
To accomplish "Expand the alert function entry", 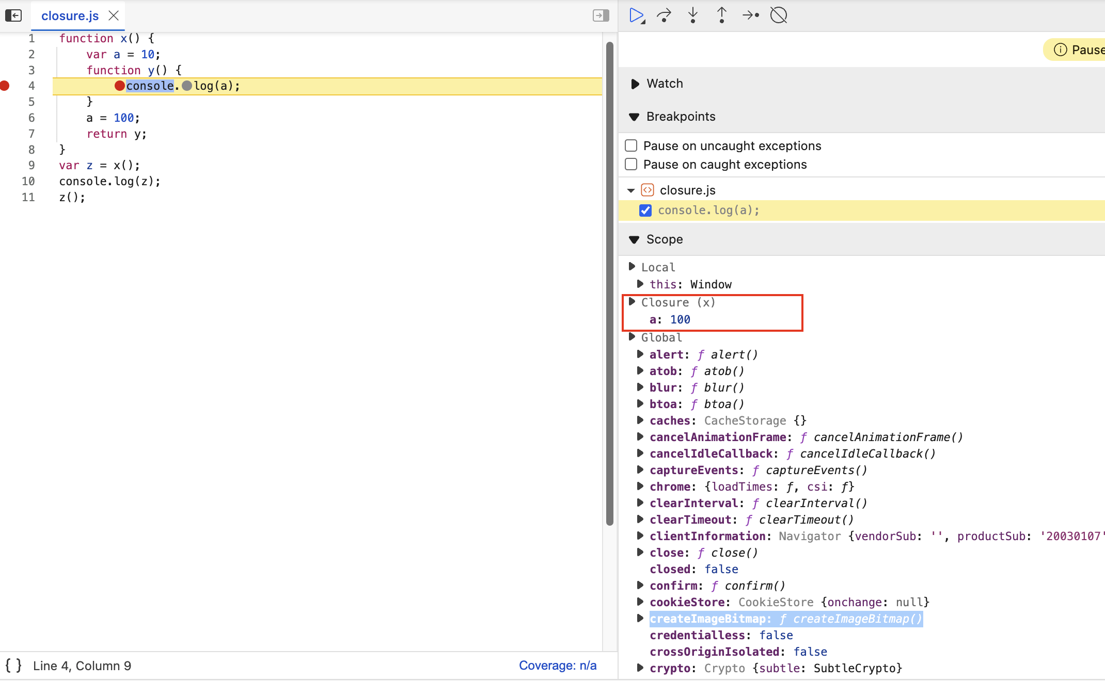I will (x=640, y=354).
